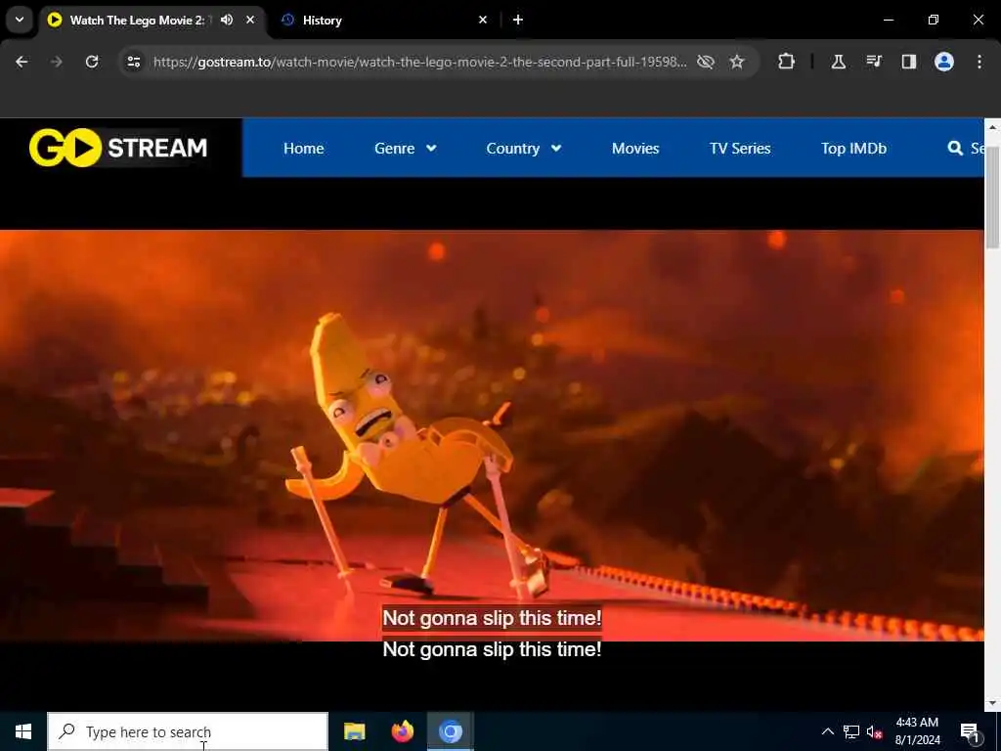Expand the Genre dropdown menu
1001x751 pixels.
click(406, 149)
